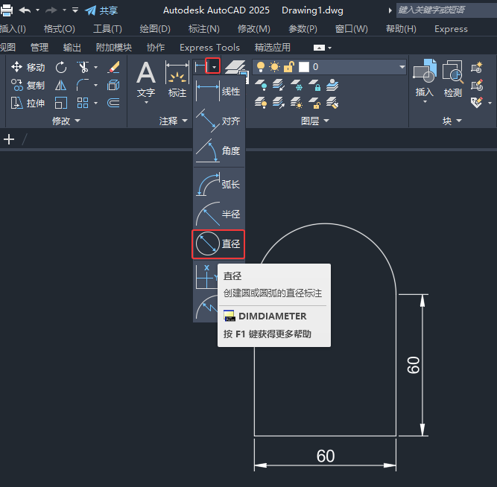
Task: Open the dimension type dropdown arrow
Action: point(214,67)
